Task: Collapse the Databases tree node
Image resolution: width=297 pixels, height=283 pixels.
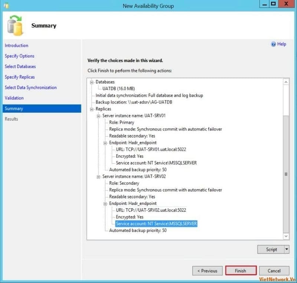Action: coord(92,82)
